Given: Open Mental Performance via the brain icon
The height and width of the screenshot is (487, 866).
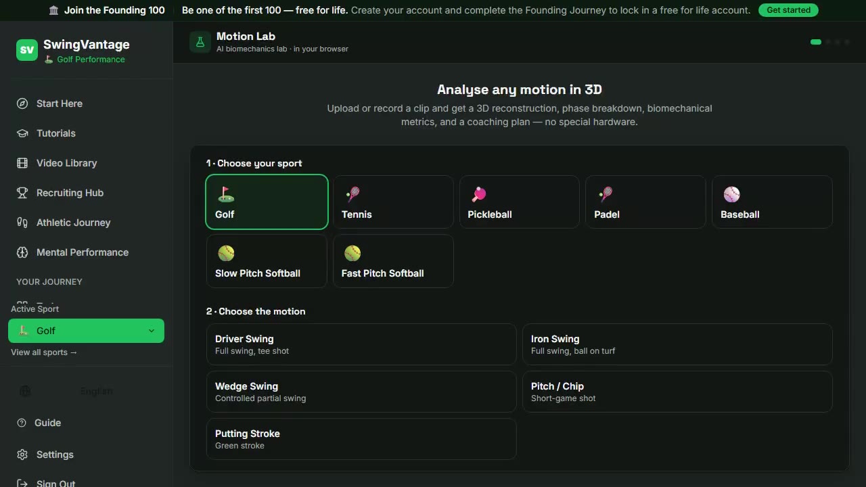Looking at the screenshot, I should [22, 252].
